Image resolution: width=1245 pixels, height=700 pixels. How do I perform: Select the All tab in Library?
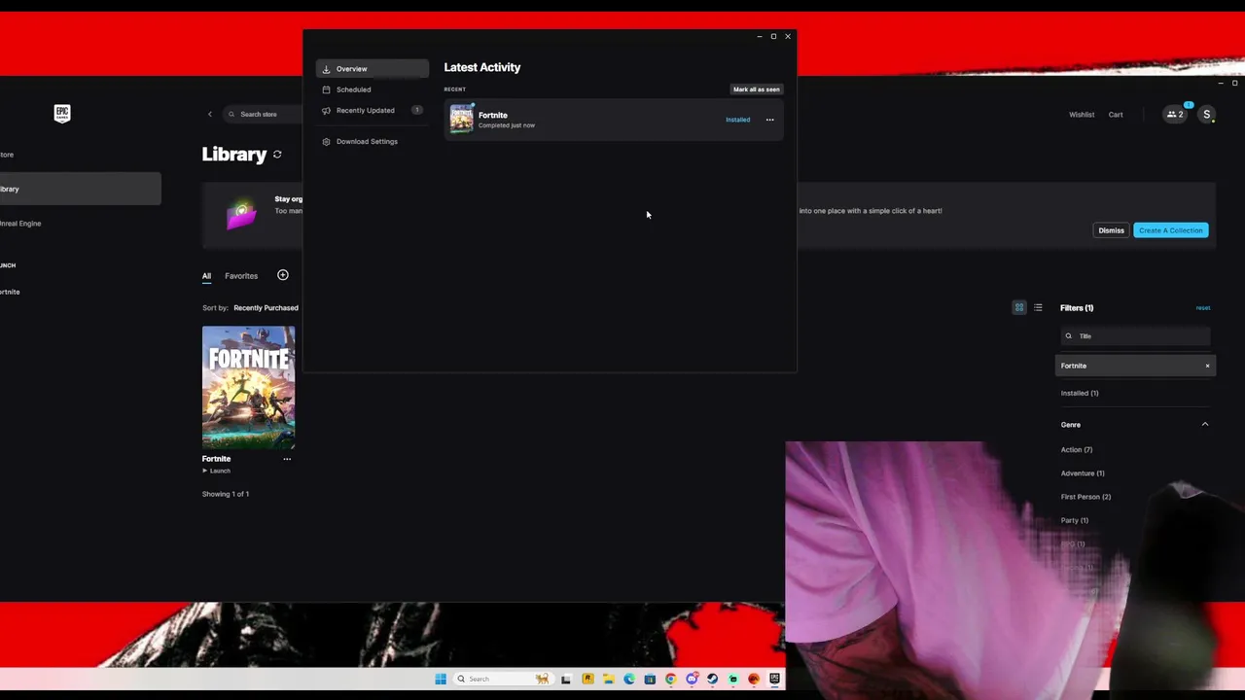tap(206, 276)
